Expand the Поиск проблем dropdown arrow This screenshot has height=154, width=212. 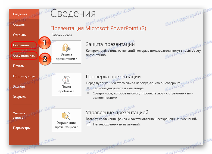74,91
